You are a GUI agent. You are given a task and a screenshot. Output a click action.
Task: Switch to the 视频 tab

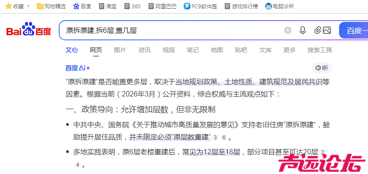169,50
